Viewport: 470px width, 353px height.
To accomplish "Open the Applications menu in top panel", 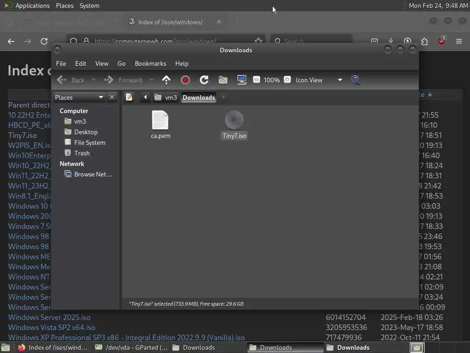I will (x=33, y=6).
